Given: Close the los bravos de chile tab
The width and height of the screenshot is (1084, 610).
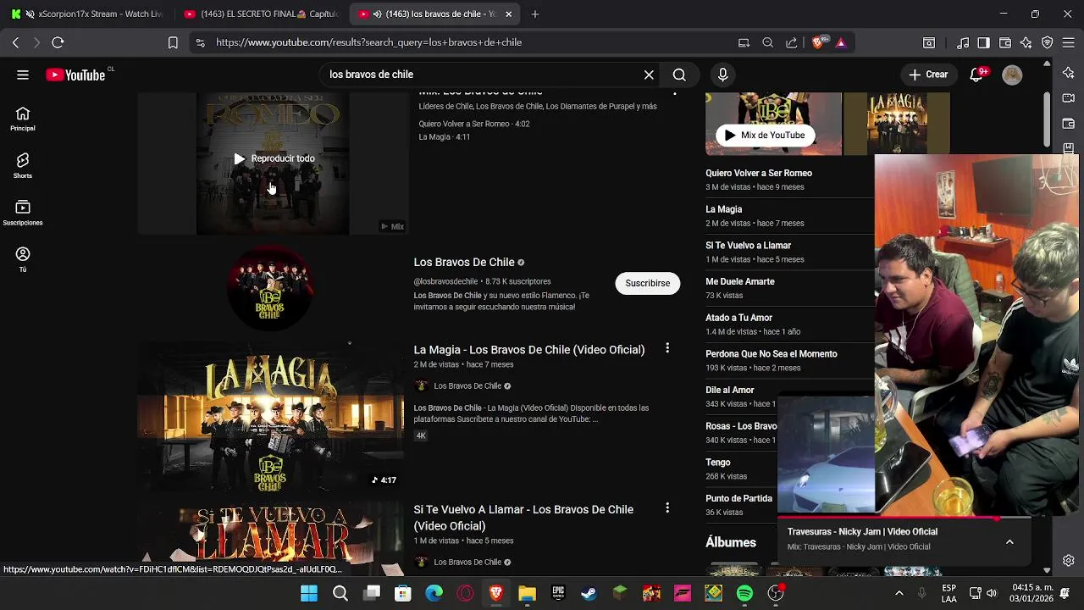Looking at the screenshot, I should point(508,14).
